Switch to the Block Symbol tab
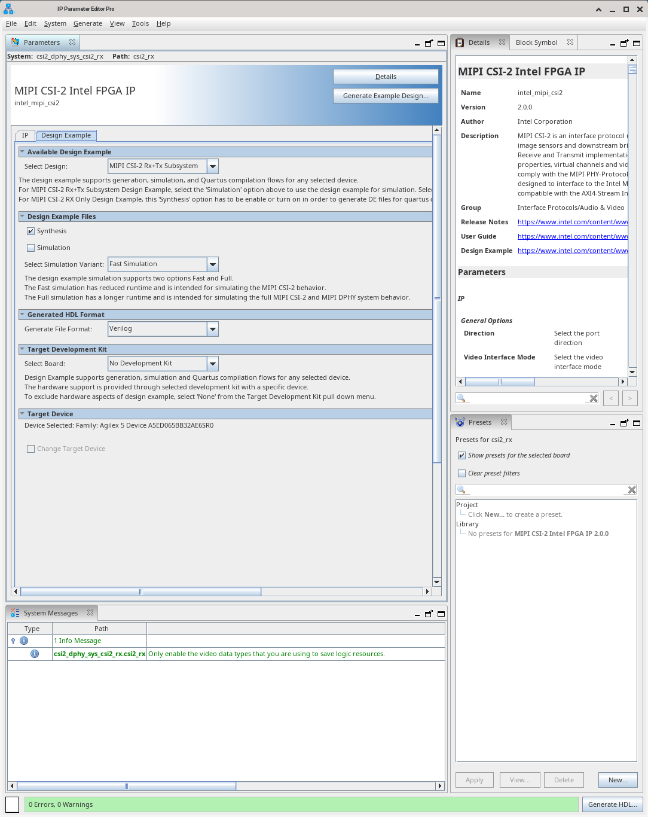 (537, 42)
